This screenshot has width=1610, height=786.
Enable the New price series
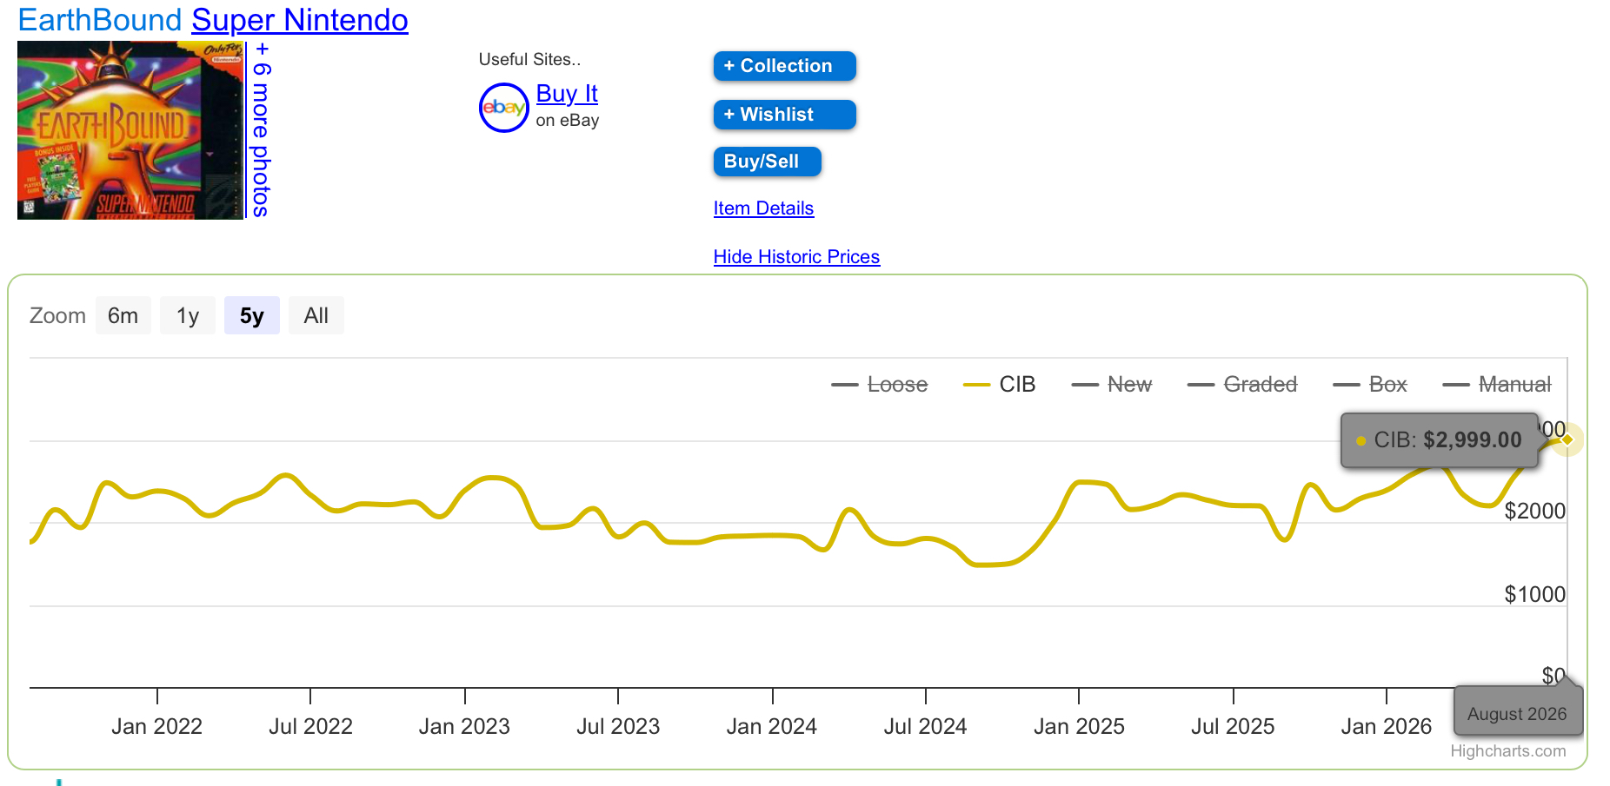pyautogui.click(x=1112, y=384)
